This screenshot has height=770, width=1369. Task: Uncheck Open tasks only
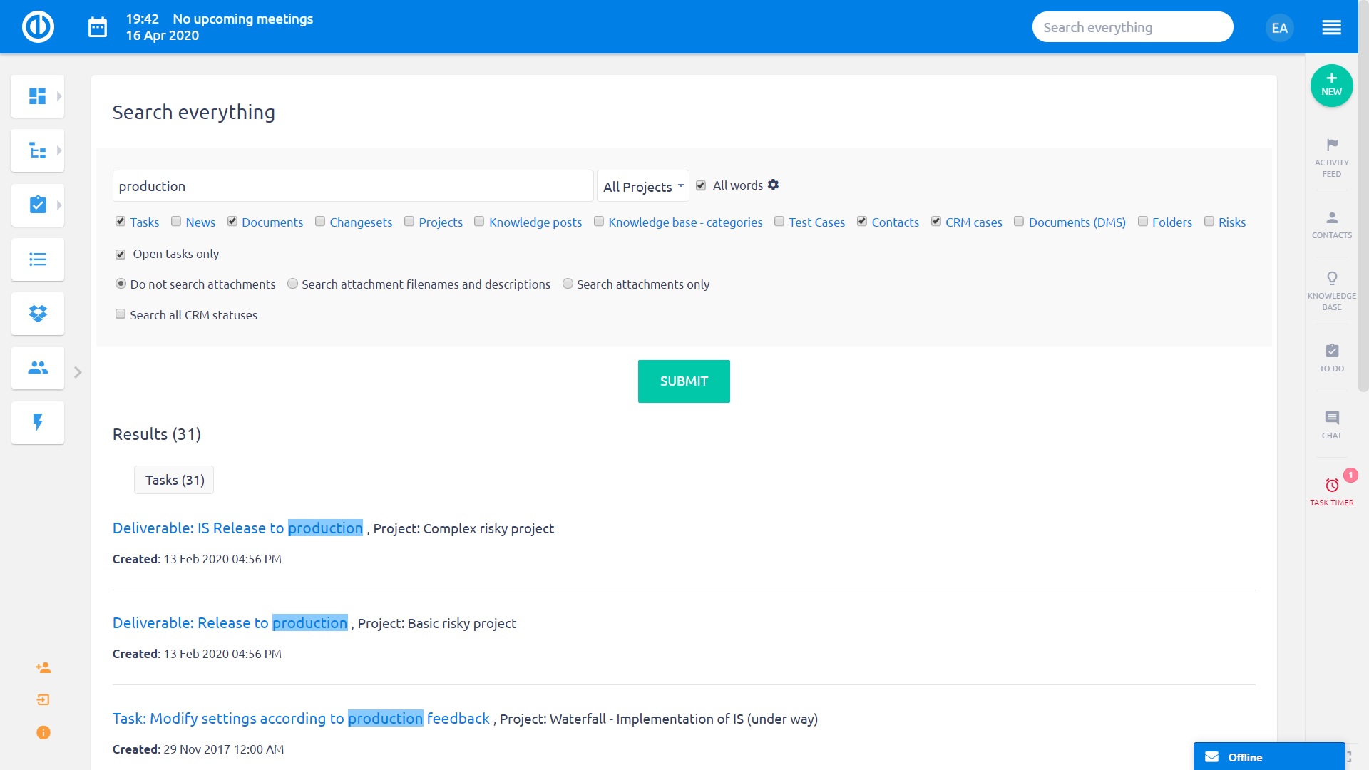(x=121, y=255)
